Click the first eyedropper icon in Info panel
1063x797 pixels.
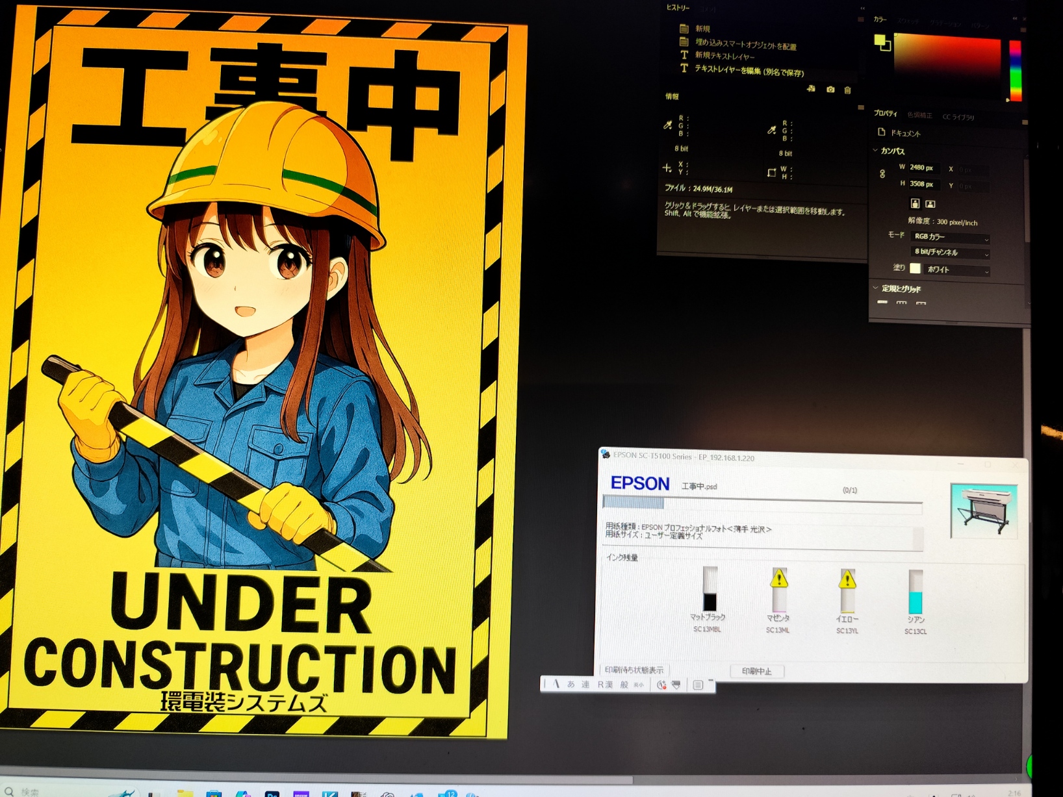click(x=667, y=125)
